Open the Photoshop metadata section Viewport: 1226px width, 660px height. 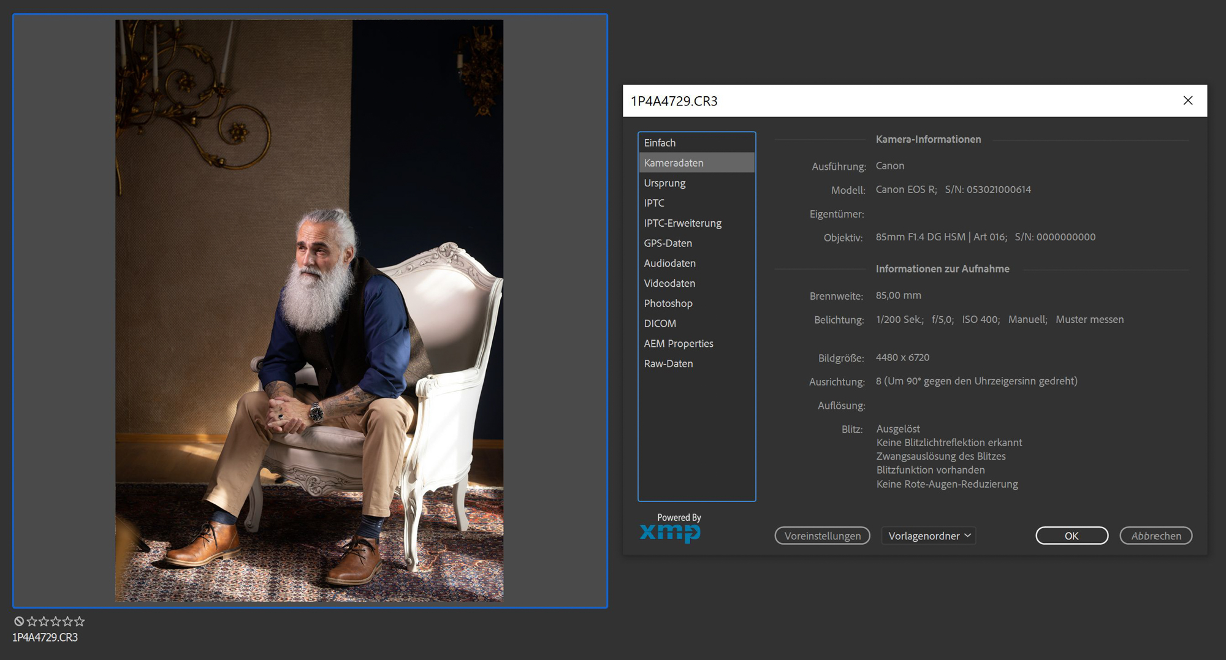668,303
